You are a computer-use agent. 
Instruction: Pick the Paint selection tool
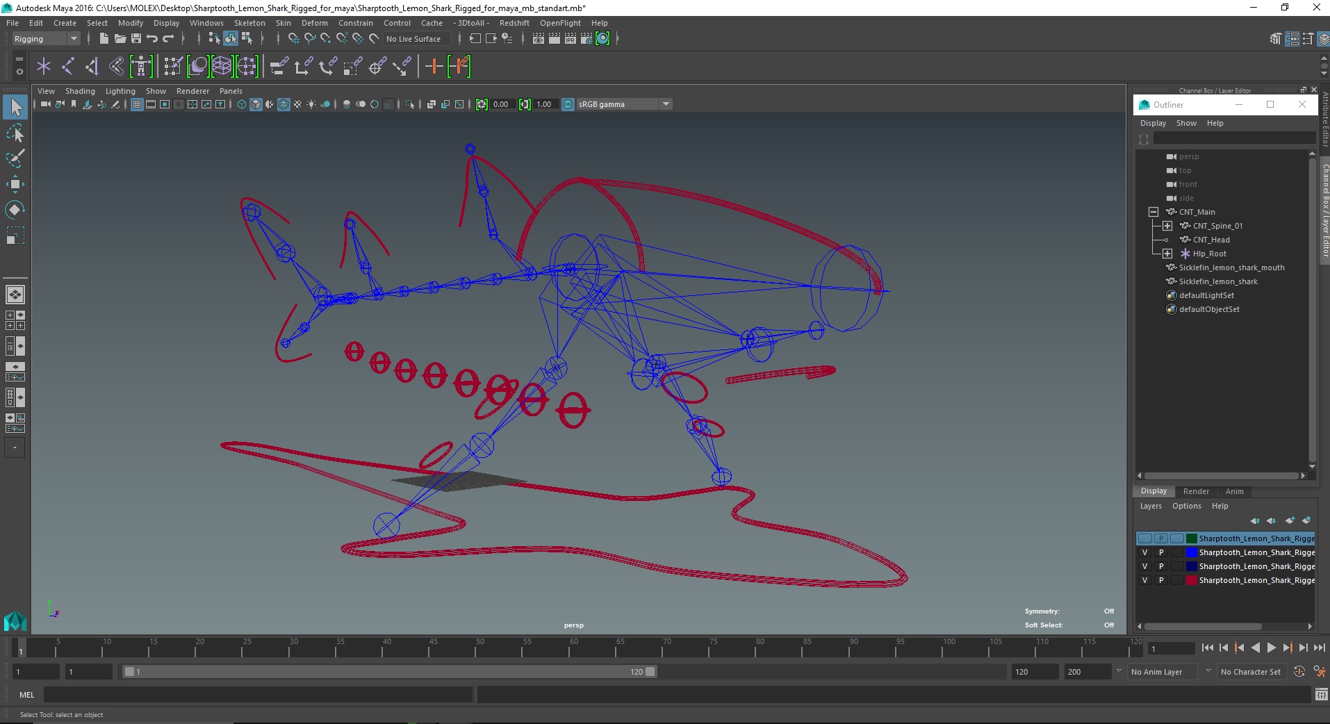pos(15,158)
